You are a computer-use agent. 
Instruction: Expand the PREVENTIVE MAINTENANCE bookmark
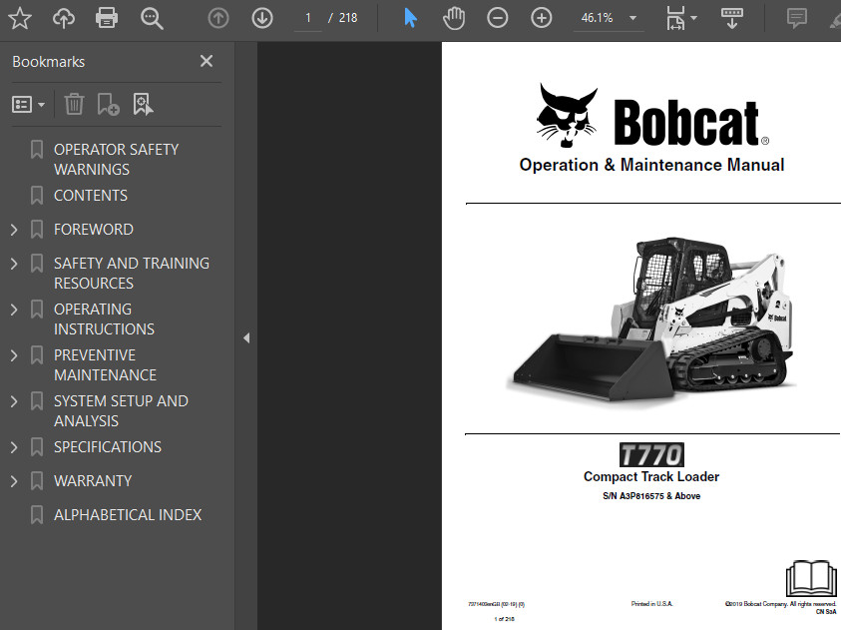pyautogui.click(x=15, y=355)
